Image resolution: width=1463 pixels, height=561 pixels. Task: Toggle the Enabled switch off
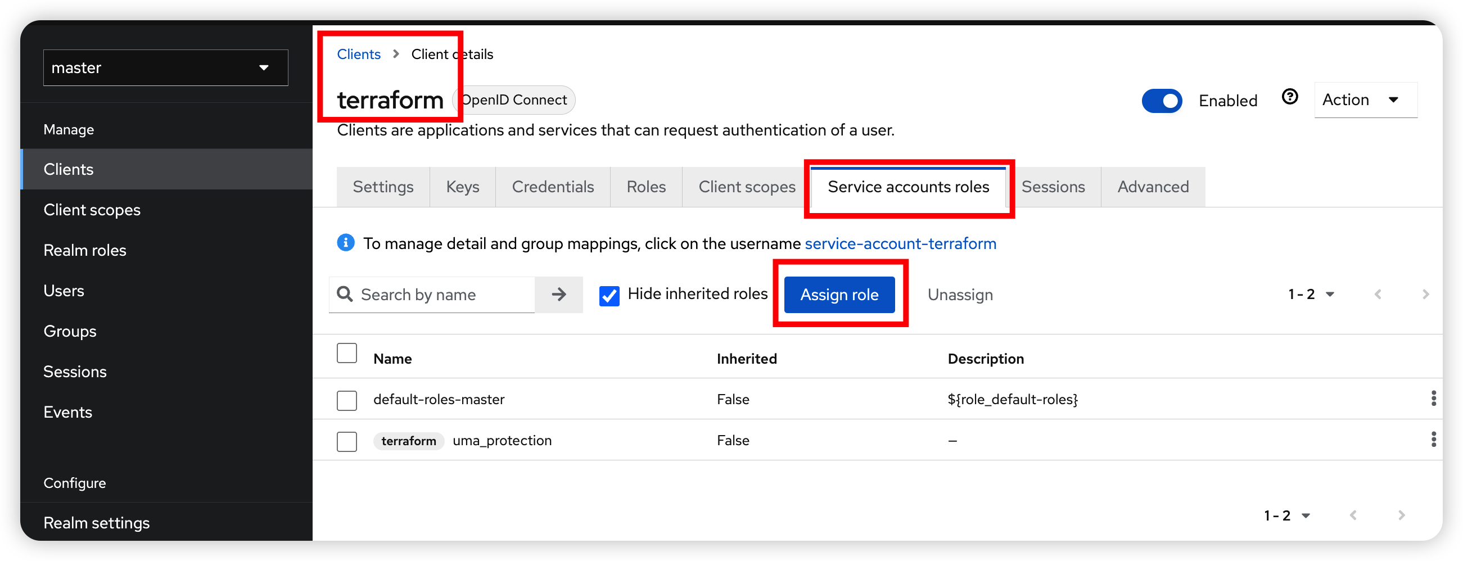(x=1162, y=101)
